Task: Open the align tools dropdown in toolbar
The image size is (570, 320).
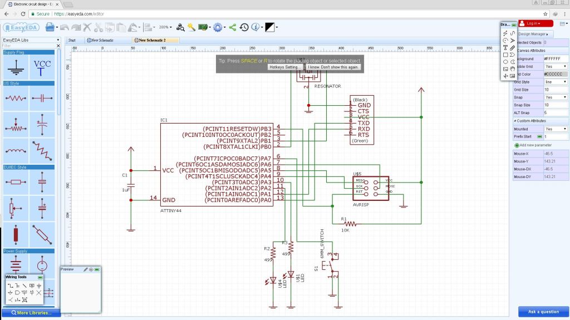Action: tap(149, 27)
